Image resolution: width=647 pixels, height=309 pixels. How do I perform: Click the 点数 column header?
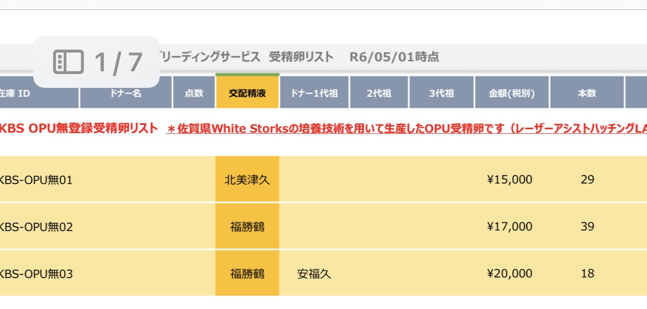194,93
